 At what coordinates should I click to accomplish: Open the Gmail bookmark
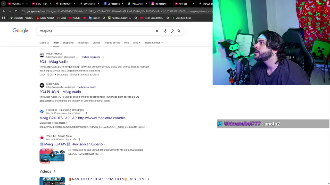click(x=61, y=18)
